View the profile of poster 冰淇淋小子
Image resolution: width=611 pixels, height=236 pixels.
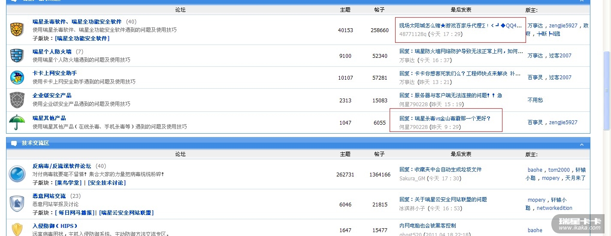[412, 209]
